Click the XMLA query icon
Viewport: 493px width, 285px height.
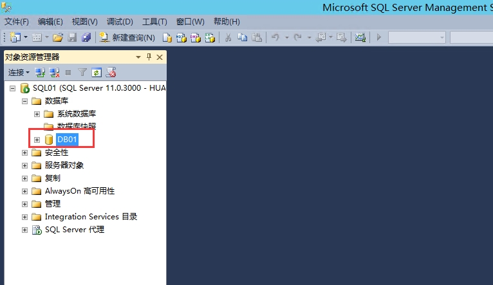pos(210,38)
